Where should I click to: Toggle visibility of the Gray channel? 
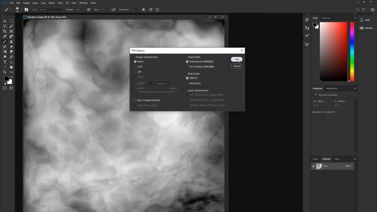tap(313, 166)
